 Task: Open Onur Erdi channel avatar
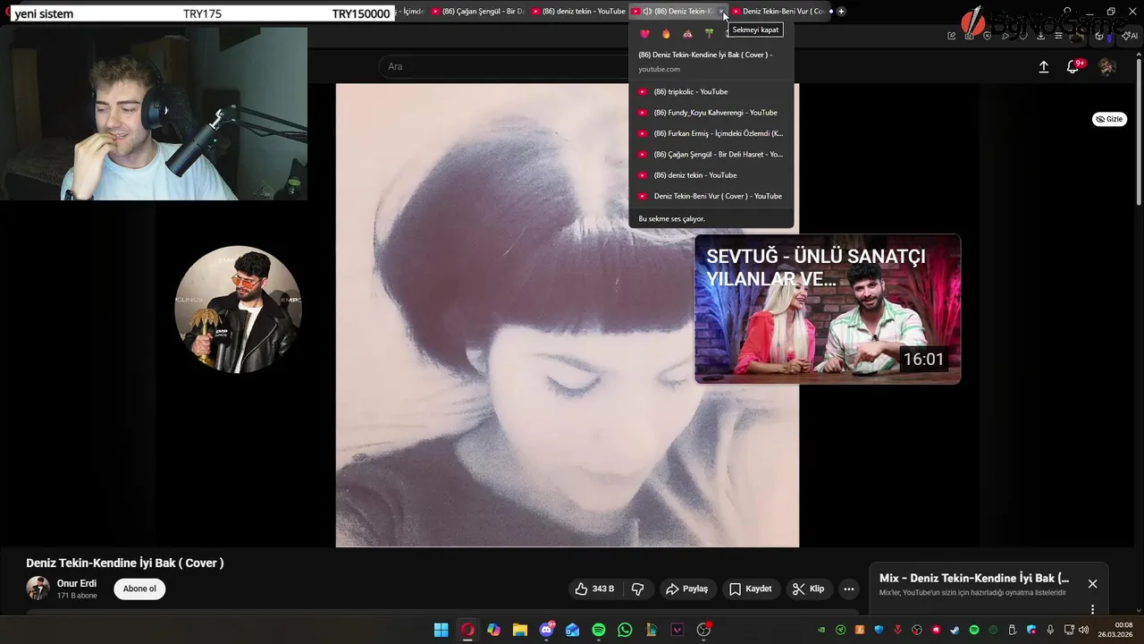coord(38,588)
